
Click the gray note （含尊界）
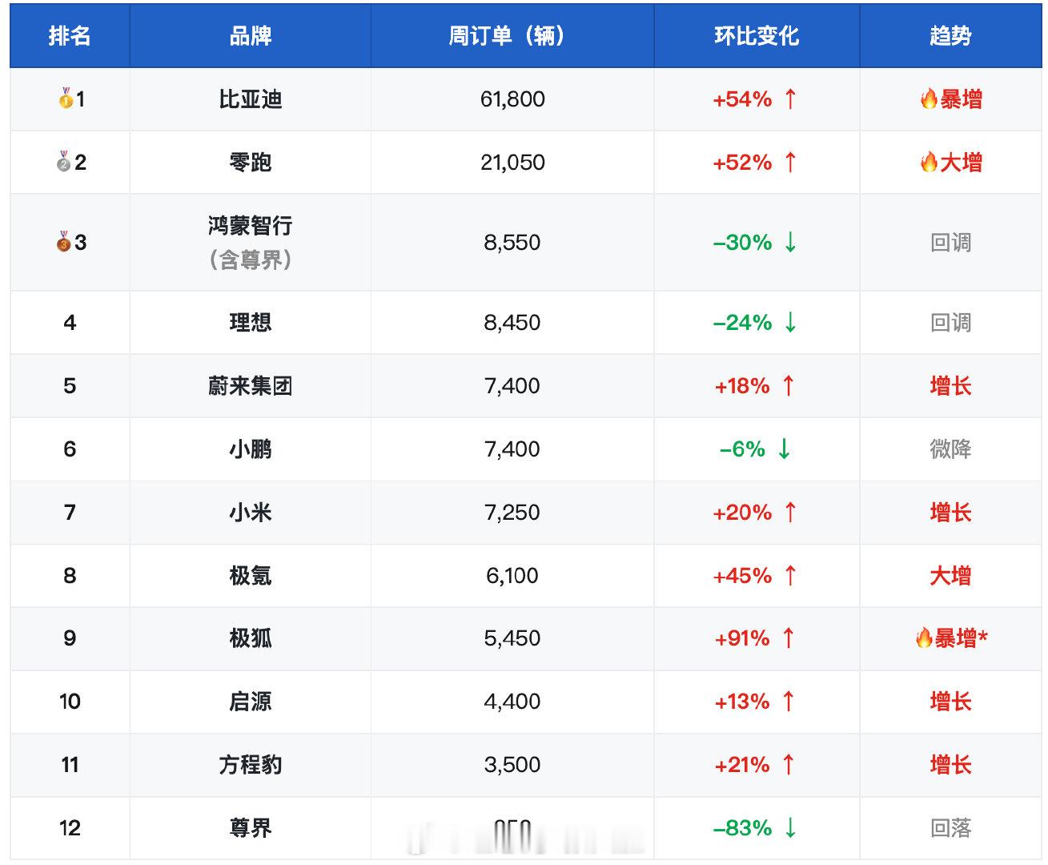251,259
